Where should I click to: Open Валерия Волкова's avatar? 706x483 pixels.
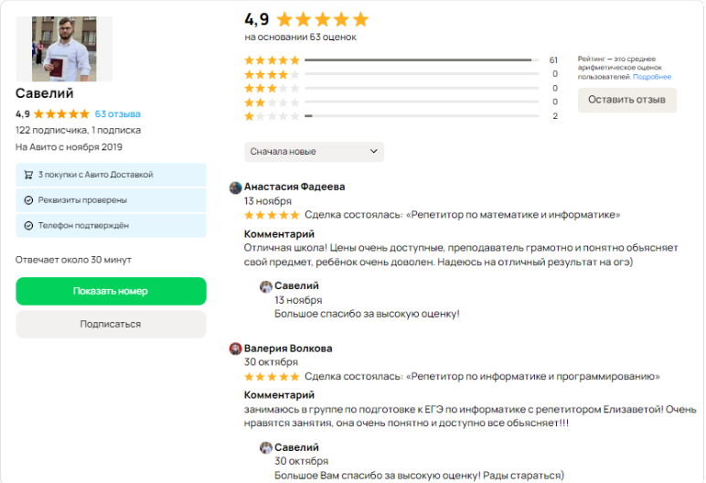[235, 349]
